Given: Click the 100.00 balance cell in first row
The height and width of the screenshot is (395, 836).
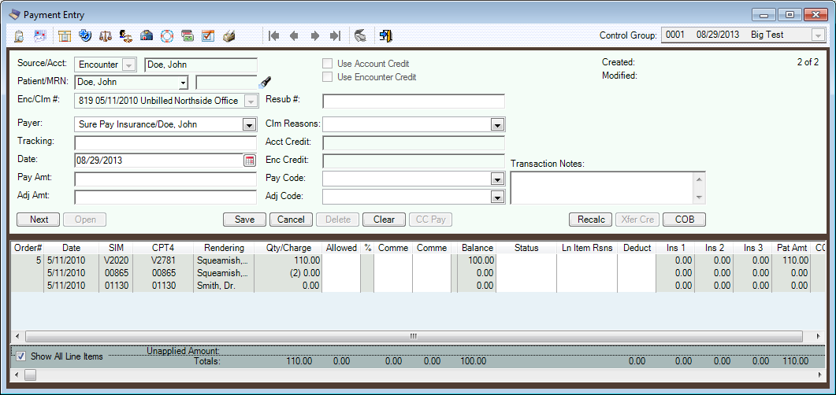Looking at the screenshot, I should (477, 261).
